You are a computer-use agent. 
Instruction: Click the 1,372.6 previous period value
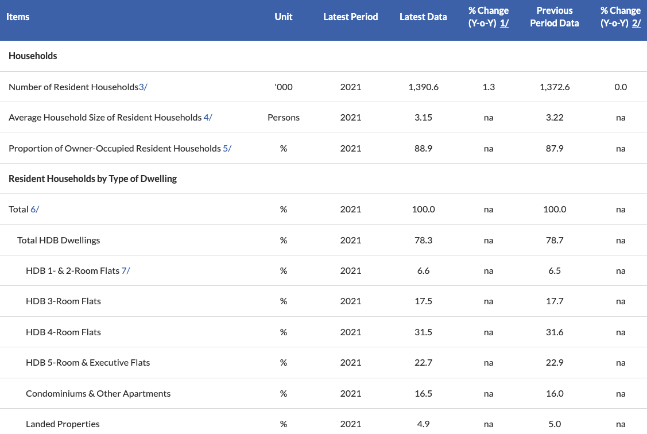(x=555, y=87)
